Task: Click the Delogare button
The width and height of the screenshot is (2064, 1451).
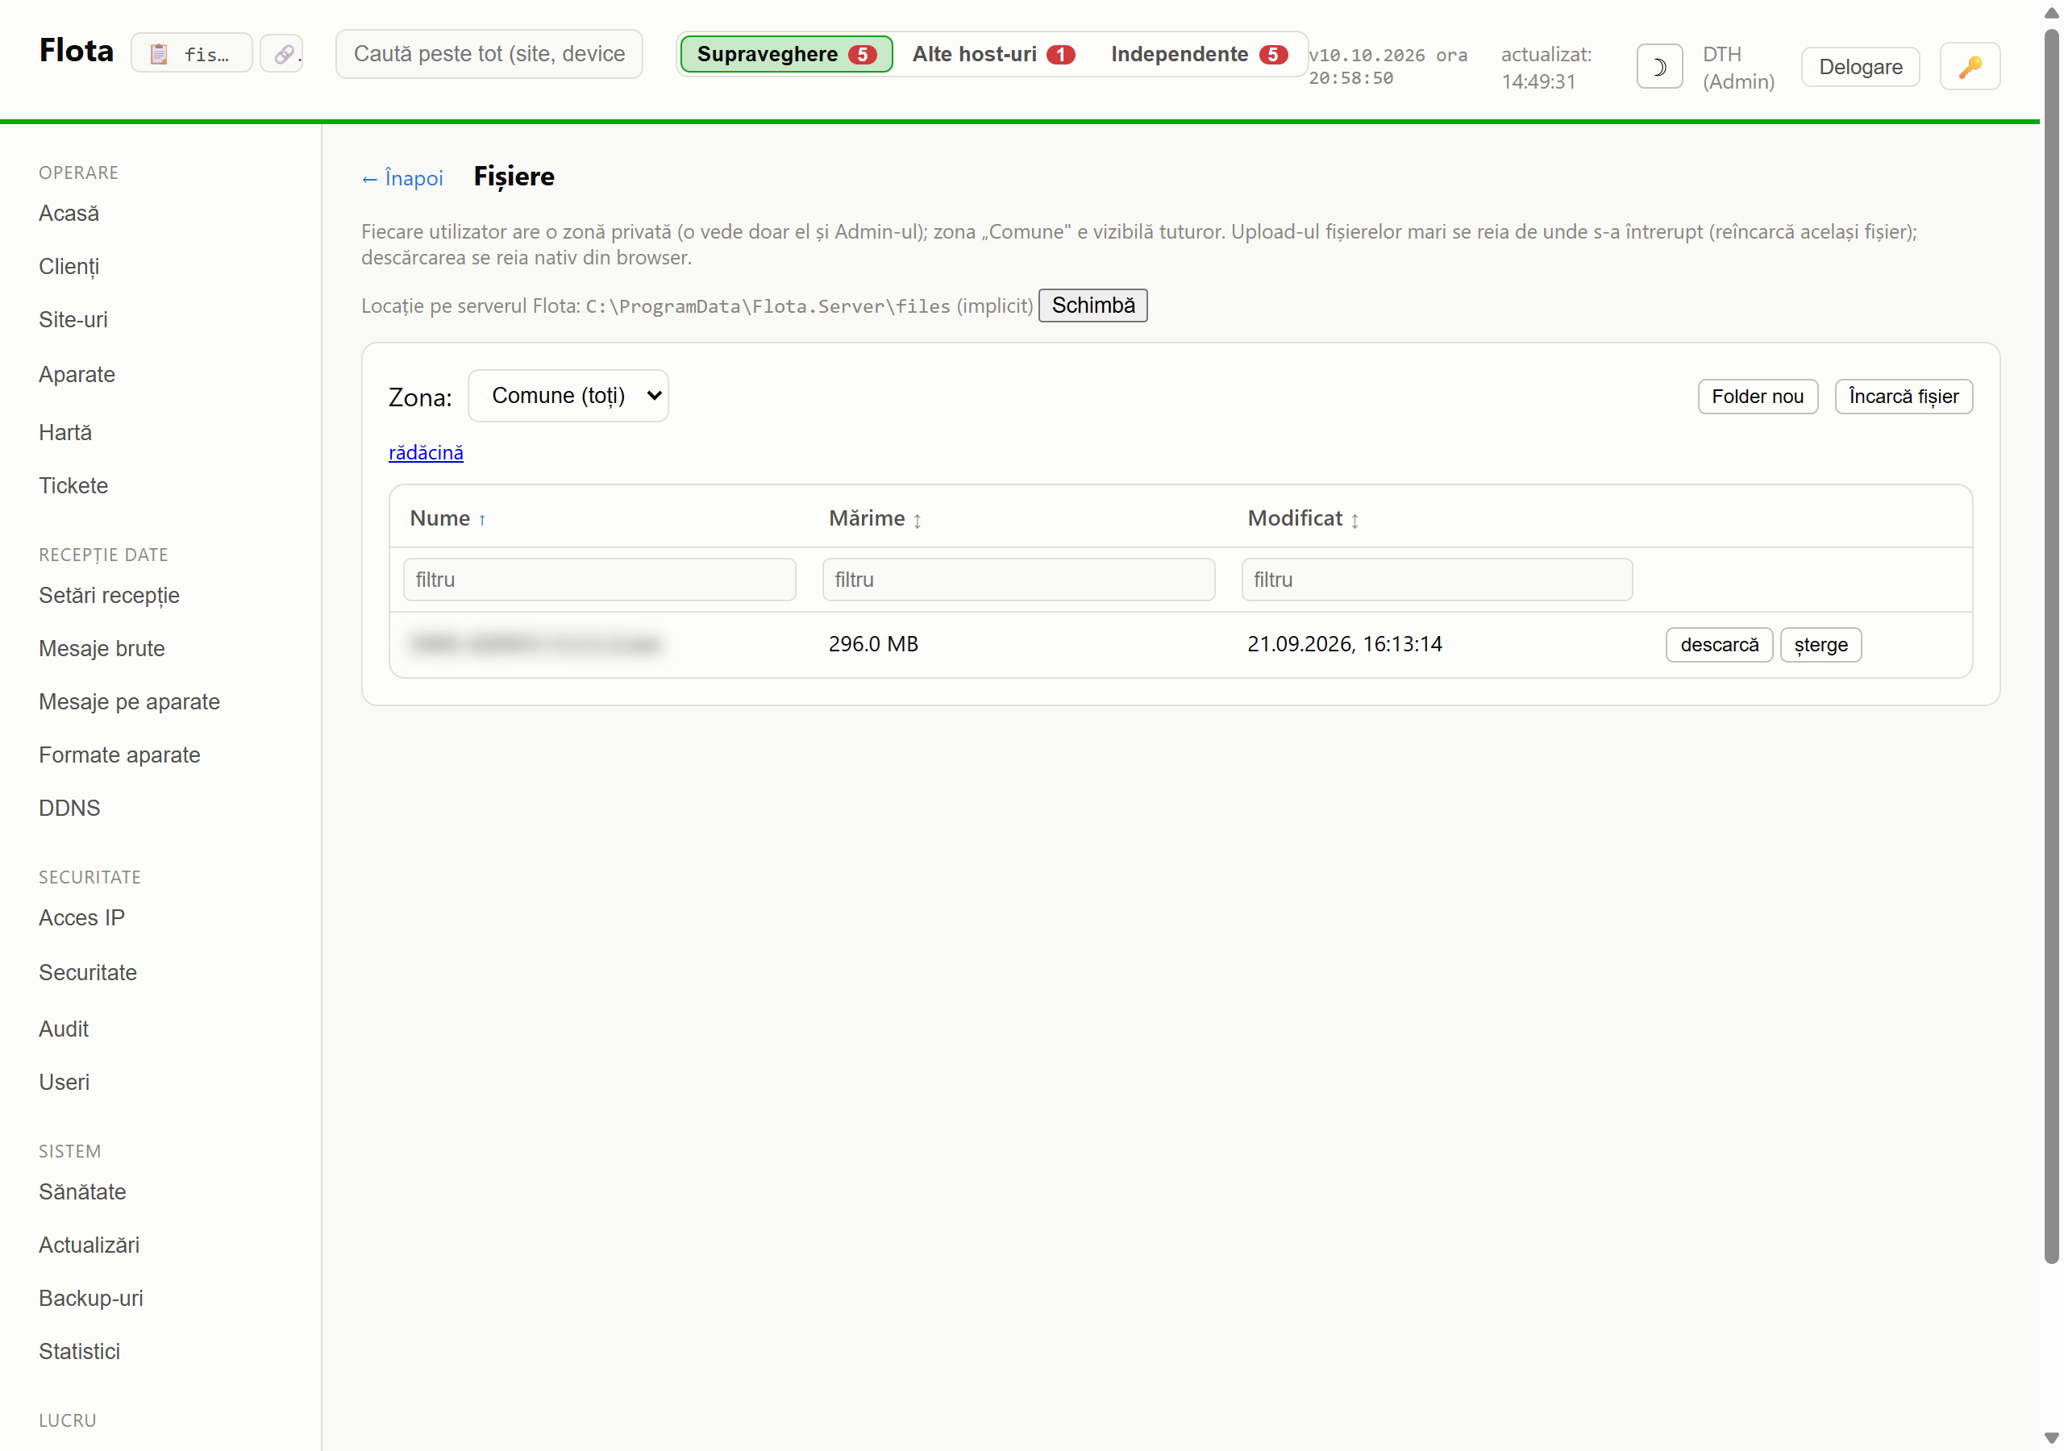Action: 1860,67
